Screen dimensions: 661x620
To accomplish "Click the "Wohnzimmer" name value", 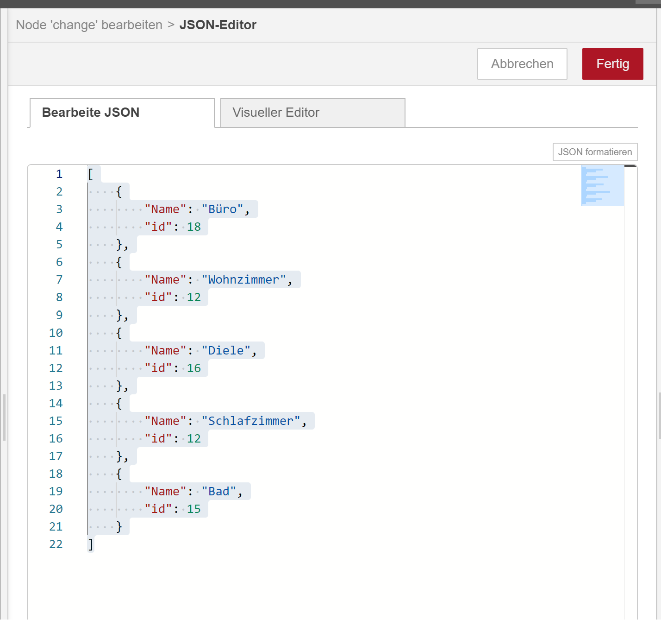I will click(x=243, y=280).
